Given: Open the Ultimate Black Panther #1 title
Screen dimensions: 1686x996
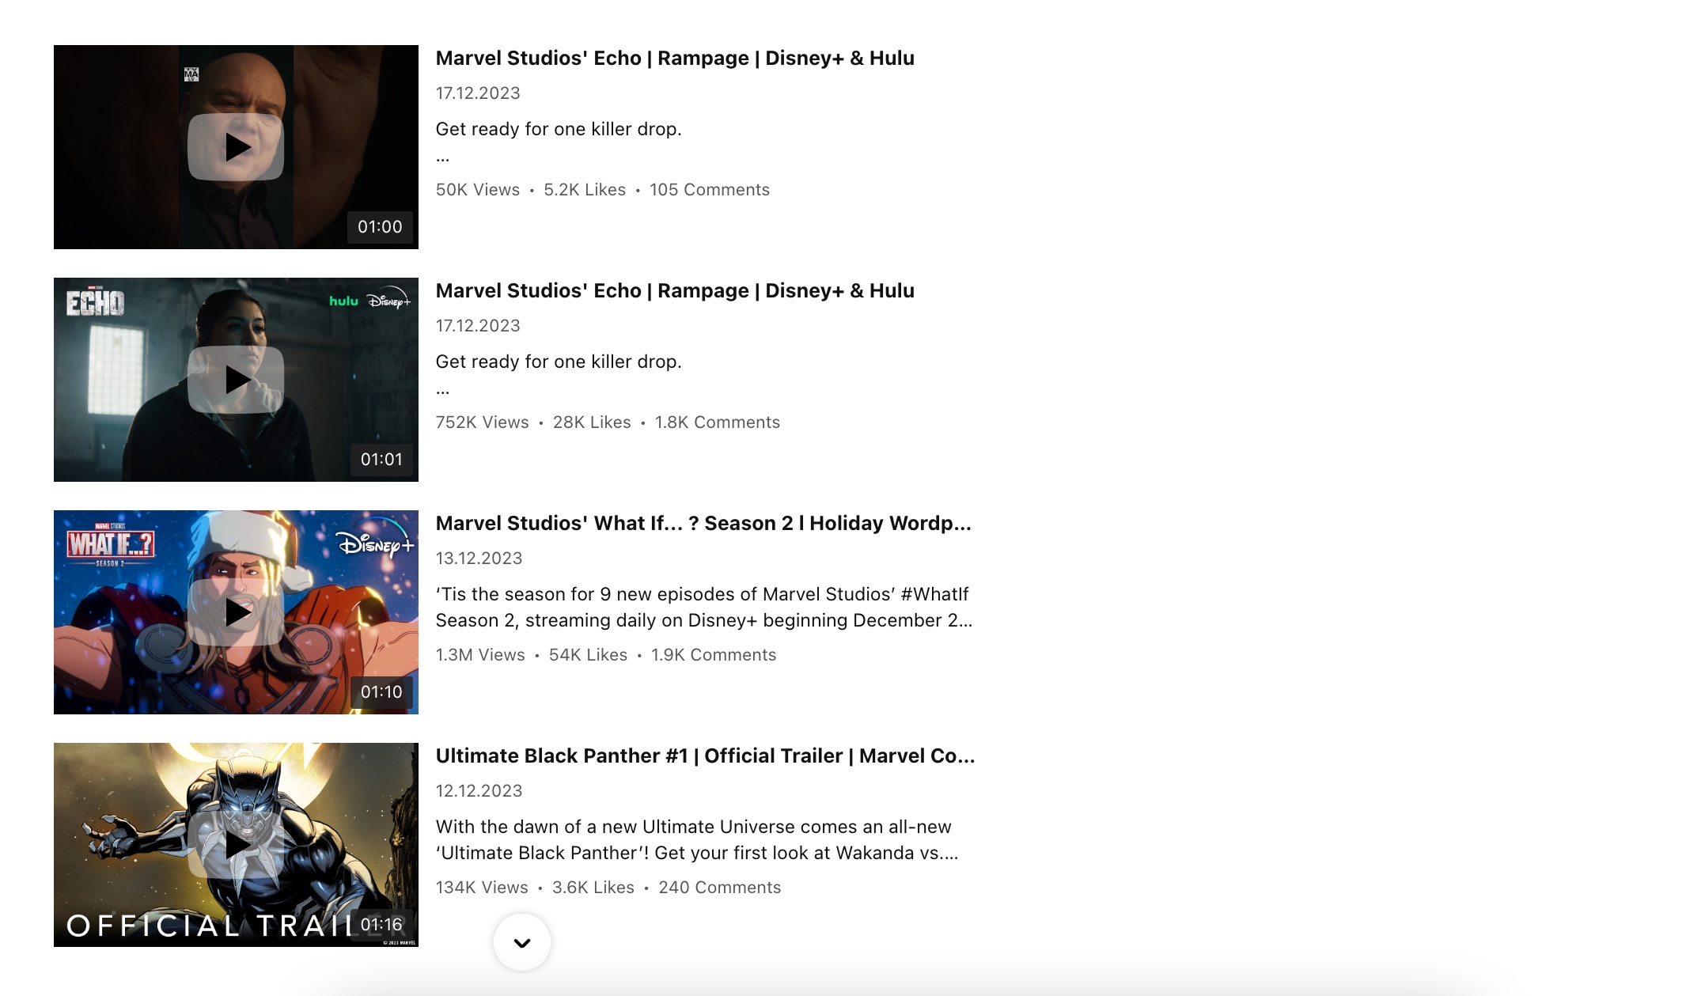Looking at the screenshot, I should click(706, 756).
